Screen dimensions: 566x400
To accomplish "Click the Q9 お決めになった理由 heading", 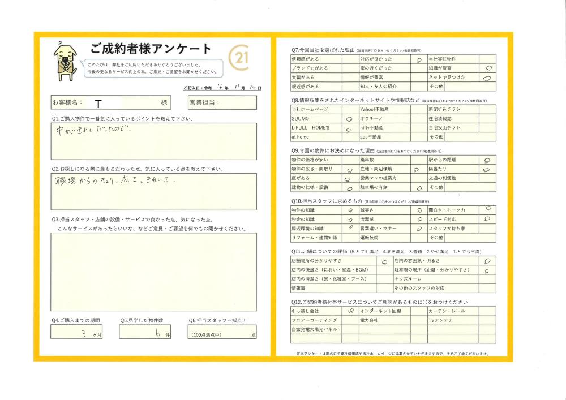I will [x=366, y=150].
